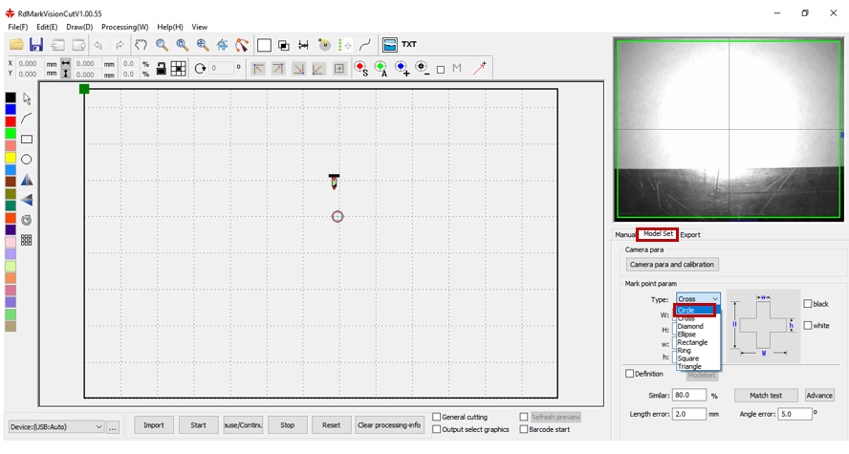The width and height of the screenshot is (849, 454).
Task: Select the rectangle draw tool
Action: [27, 140]
